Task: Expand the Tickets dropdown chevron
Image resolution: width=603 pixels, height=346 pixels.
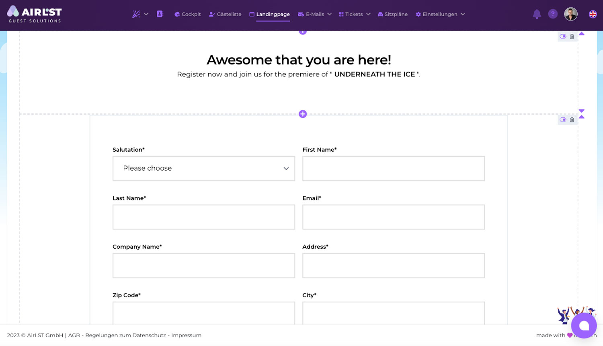Action: (x=368, y=14)
